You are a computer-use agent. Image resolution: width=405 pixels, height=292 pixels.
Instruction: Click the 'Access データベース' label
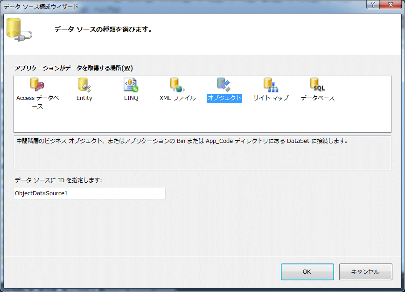point(37,102)
